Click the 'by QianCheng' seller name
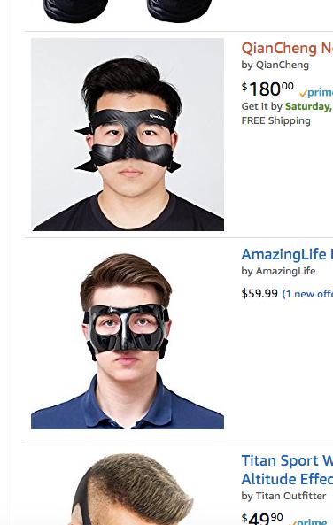 [275, 65]
